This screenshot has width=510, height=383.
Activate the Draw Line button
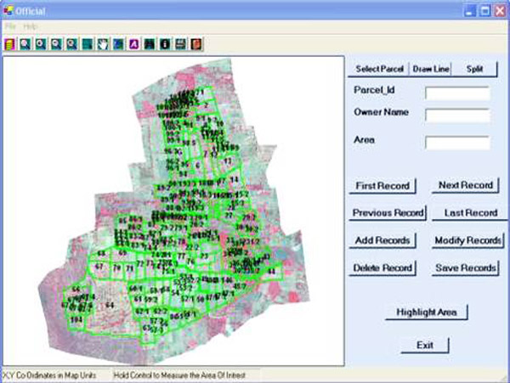click(431, 69)
